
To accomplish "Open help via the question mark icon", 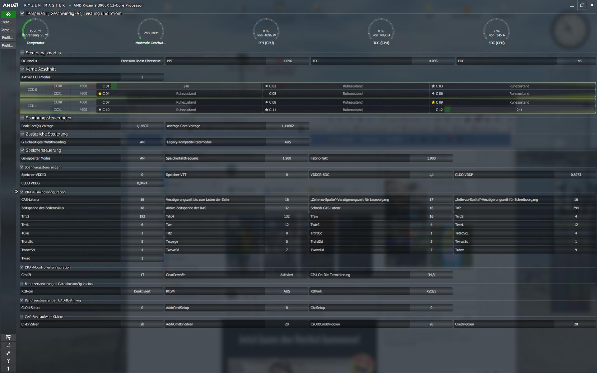I will pos(8,361).
